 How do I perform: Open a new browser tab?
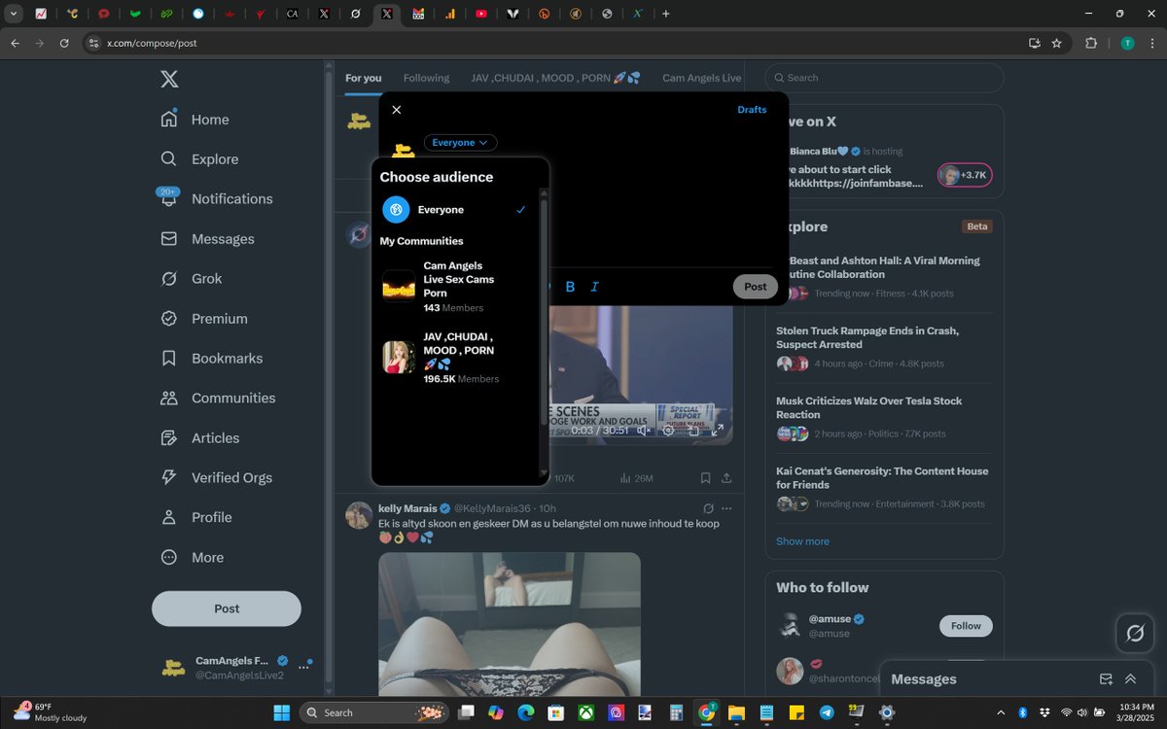click(x=666, y=14)
